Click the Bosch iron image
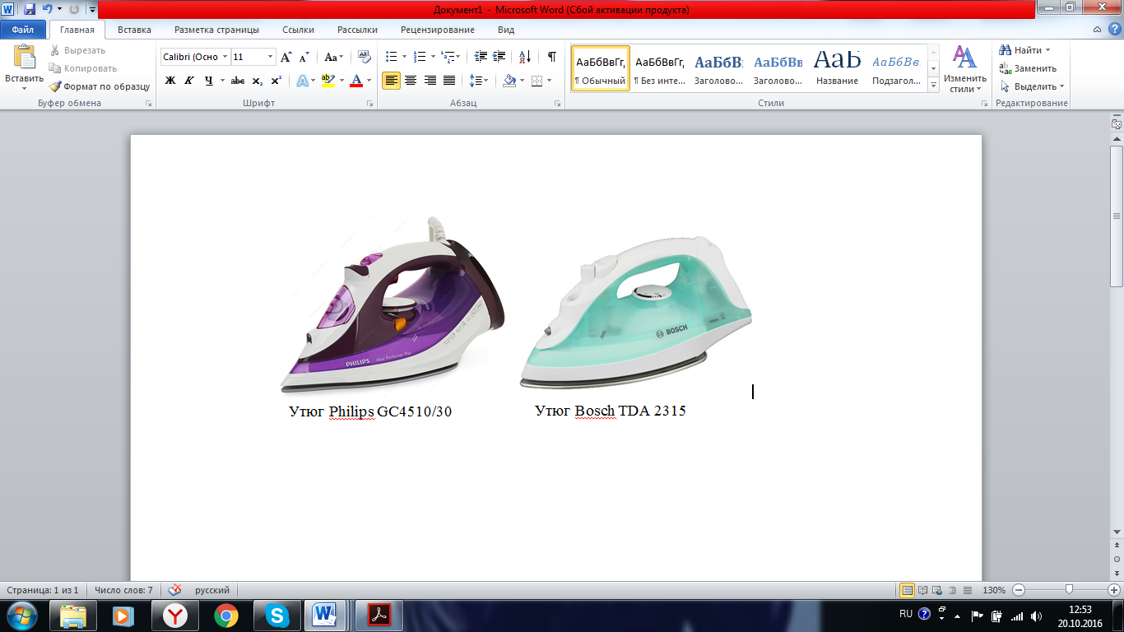The height and width of the screenshot is (632, 1124). click(635, 312)
